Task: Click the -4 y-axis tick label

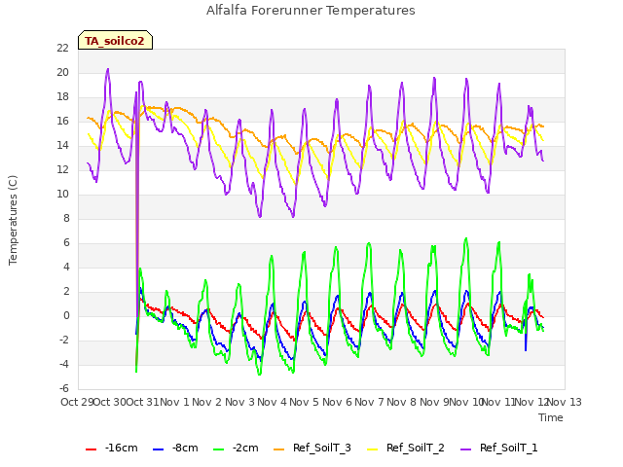Action: (64, 364)
